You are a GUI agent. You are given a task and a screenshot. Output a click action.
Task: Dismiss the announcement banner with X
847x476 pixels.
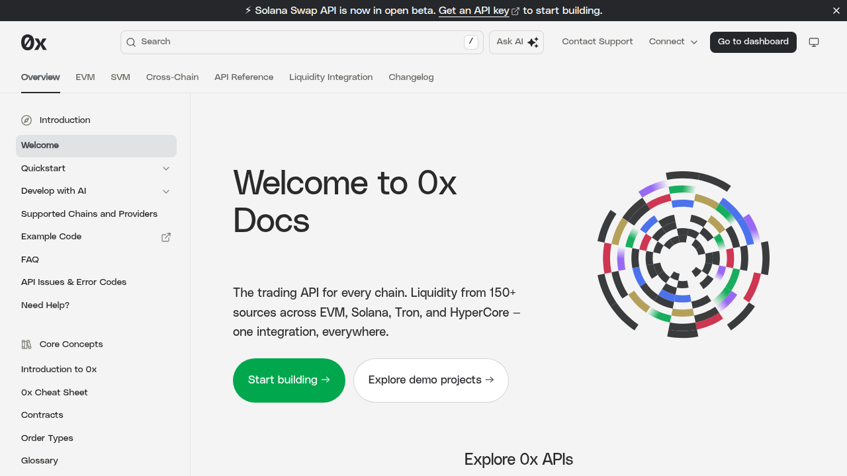click(836, 11)
